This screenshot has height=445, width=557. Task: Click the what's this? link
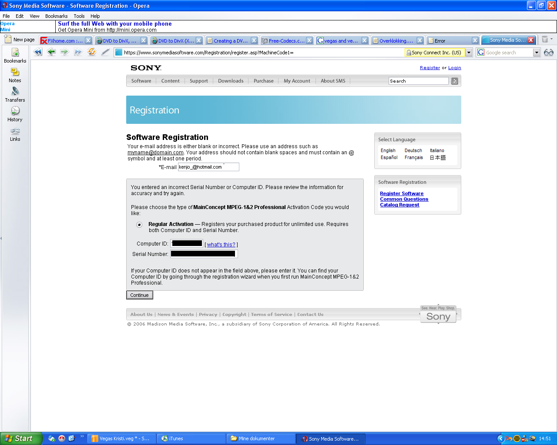(221, 245)
